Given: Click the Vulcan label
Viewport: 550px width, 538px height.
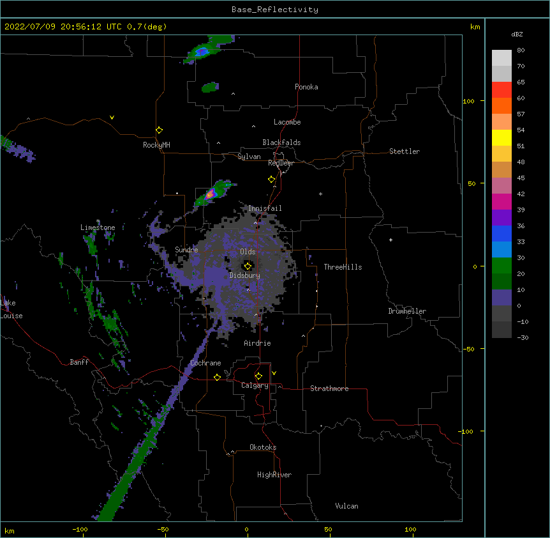Looking at the screenshot, I should tap(346, 506).
